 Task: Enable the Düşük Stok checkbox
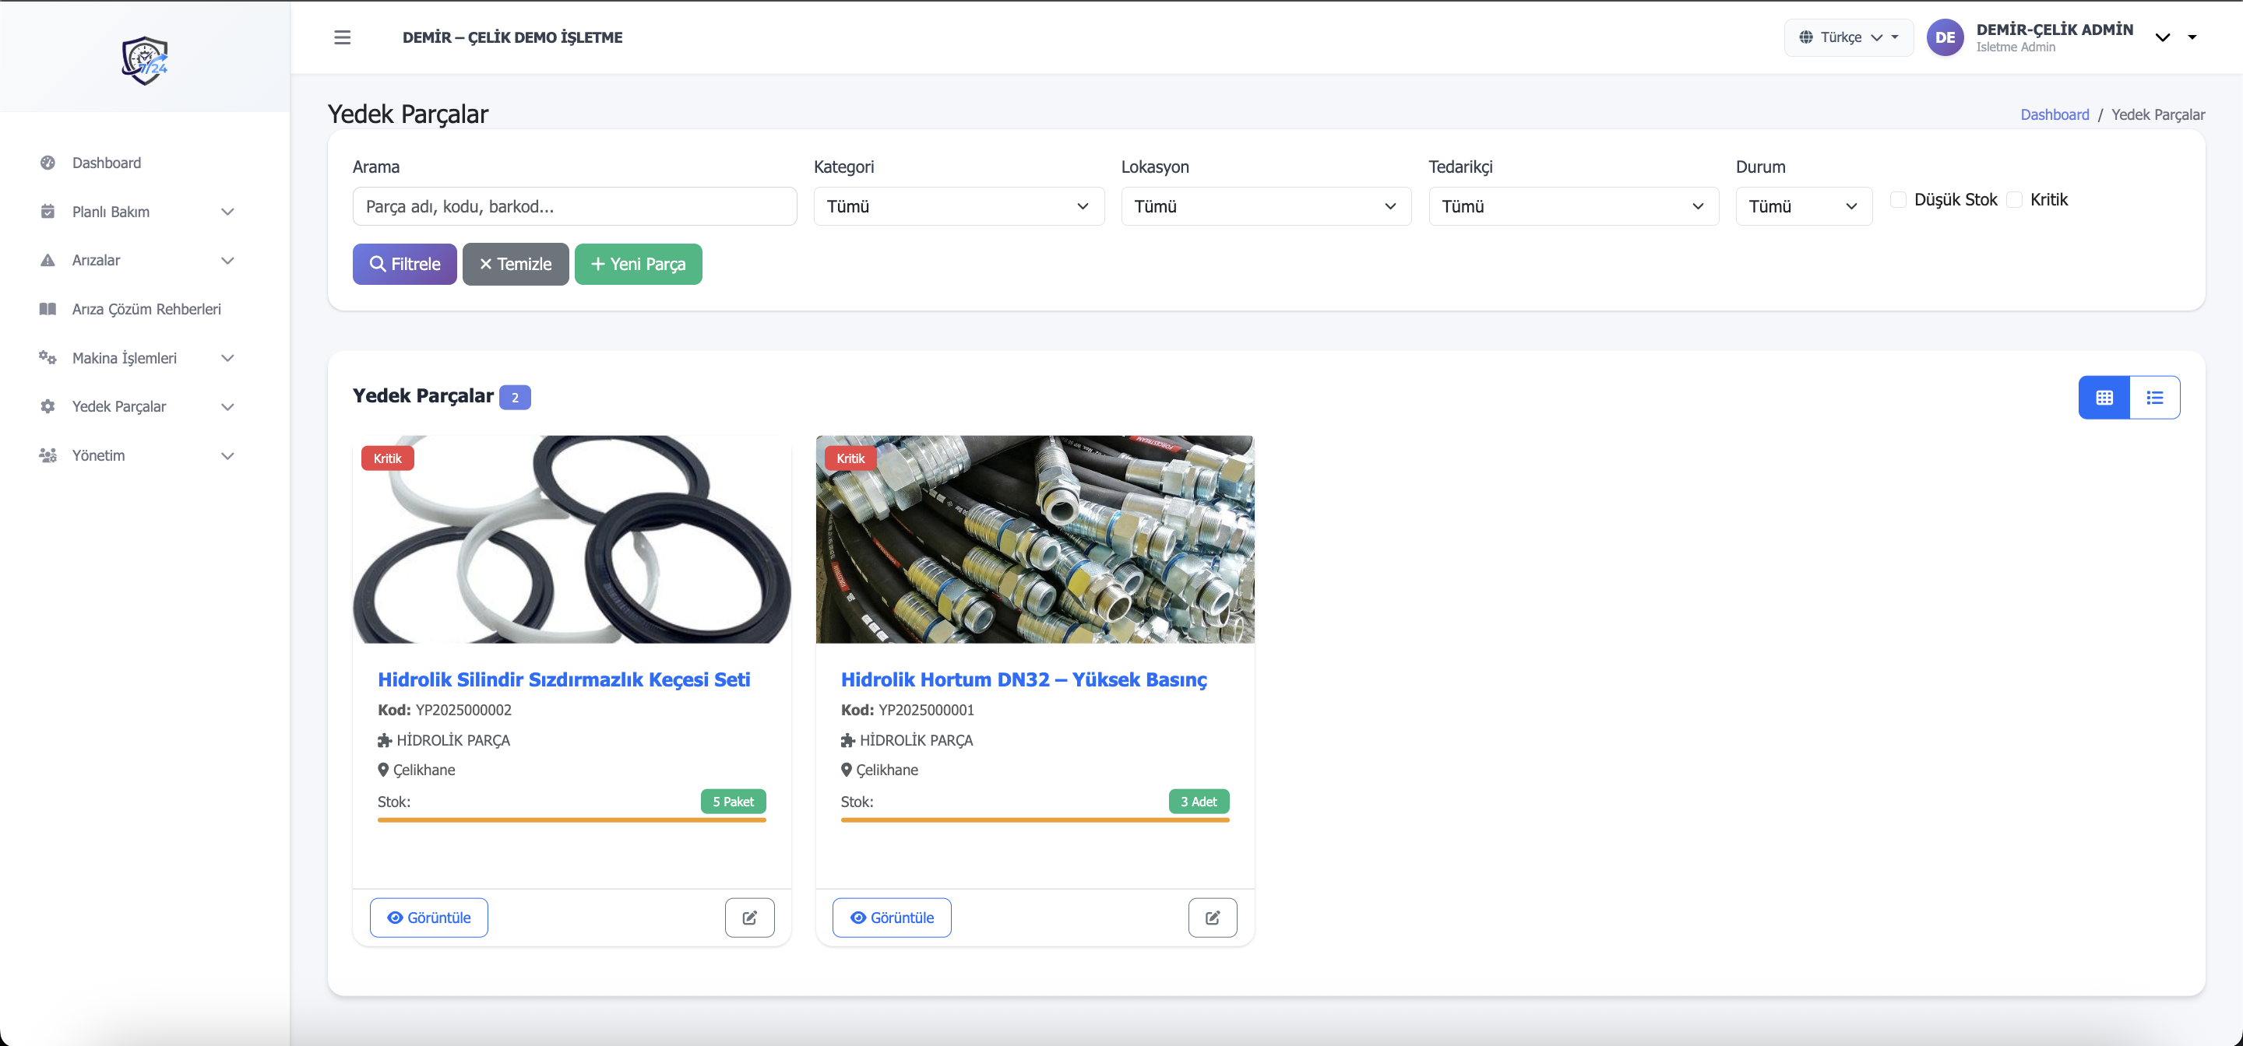click(1898, 200)
